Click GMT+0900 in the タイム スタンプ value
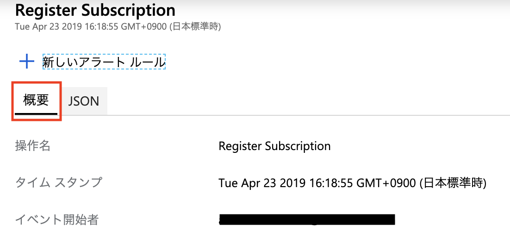Screen dimensions: 510x239 click(386, 183)
